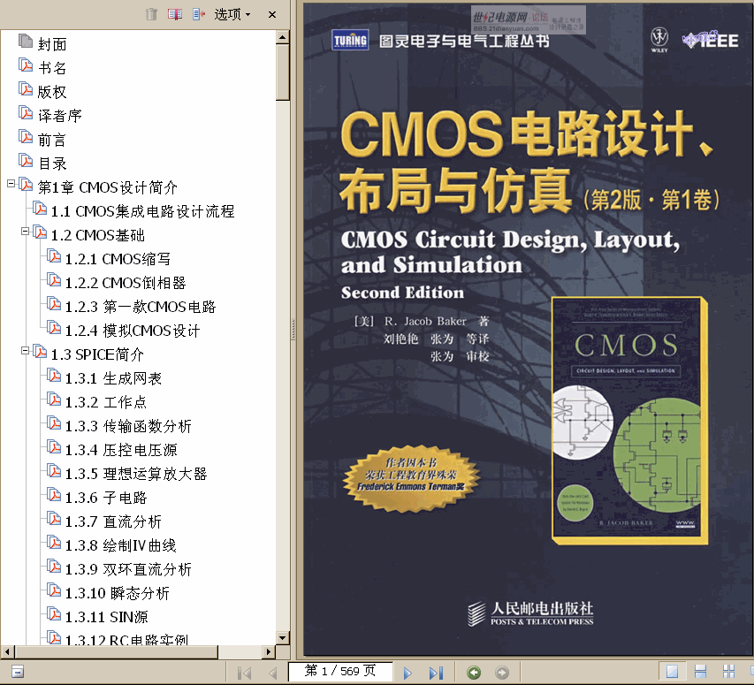This screenshot has width=754, height=685.
Task: Go to 1.3.3 传输函数分析
Action: 128,426
